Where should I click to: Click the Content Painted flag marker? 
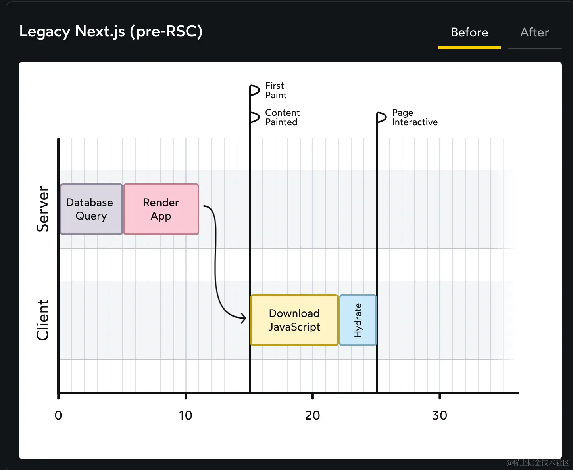(x=254, y=117)
